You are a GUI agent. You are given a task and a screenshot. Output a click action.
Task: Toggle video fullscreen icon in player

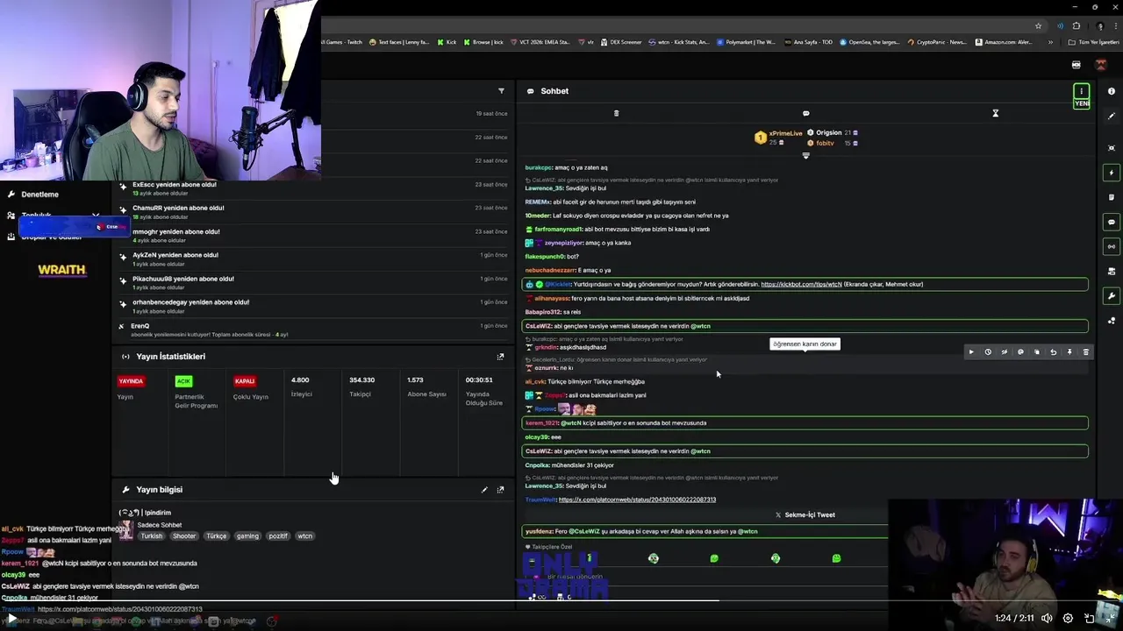tap(1111, 618)
